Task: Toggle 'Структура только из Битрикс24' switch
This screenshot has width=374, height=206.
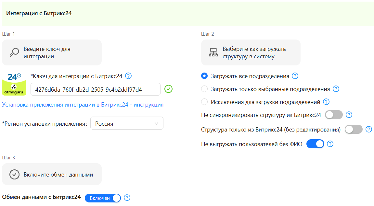Action: (x=354, y=130)
